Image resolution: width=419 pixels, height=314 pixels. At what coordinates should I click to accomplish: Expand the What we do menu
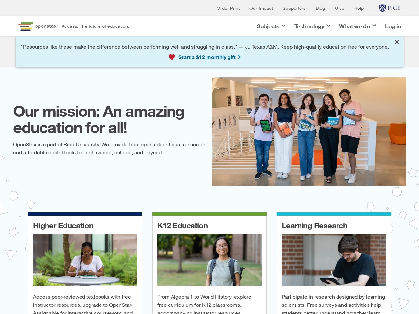[x=357, y=26]
